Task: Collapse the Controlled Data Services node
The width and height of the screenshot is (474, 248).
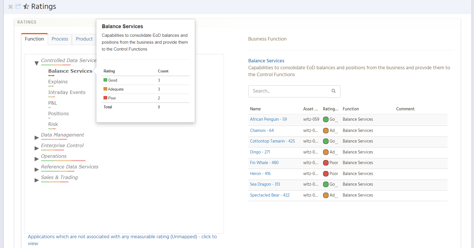Action: [x=37, y=63]
